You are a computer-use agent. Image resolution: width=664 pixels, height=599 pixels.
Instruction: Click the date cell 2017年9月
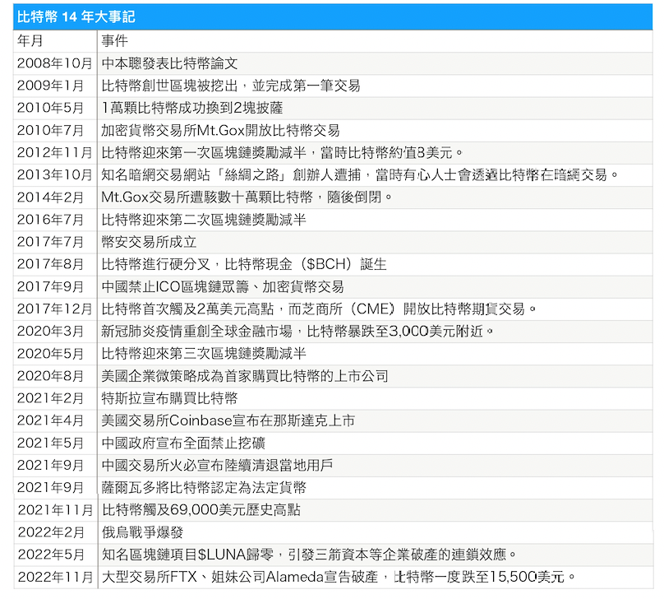50,287
